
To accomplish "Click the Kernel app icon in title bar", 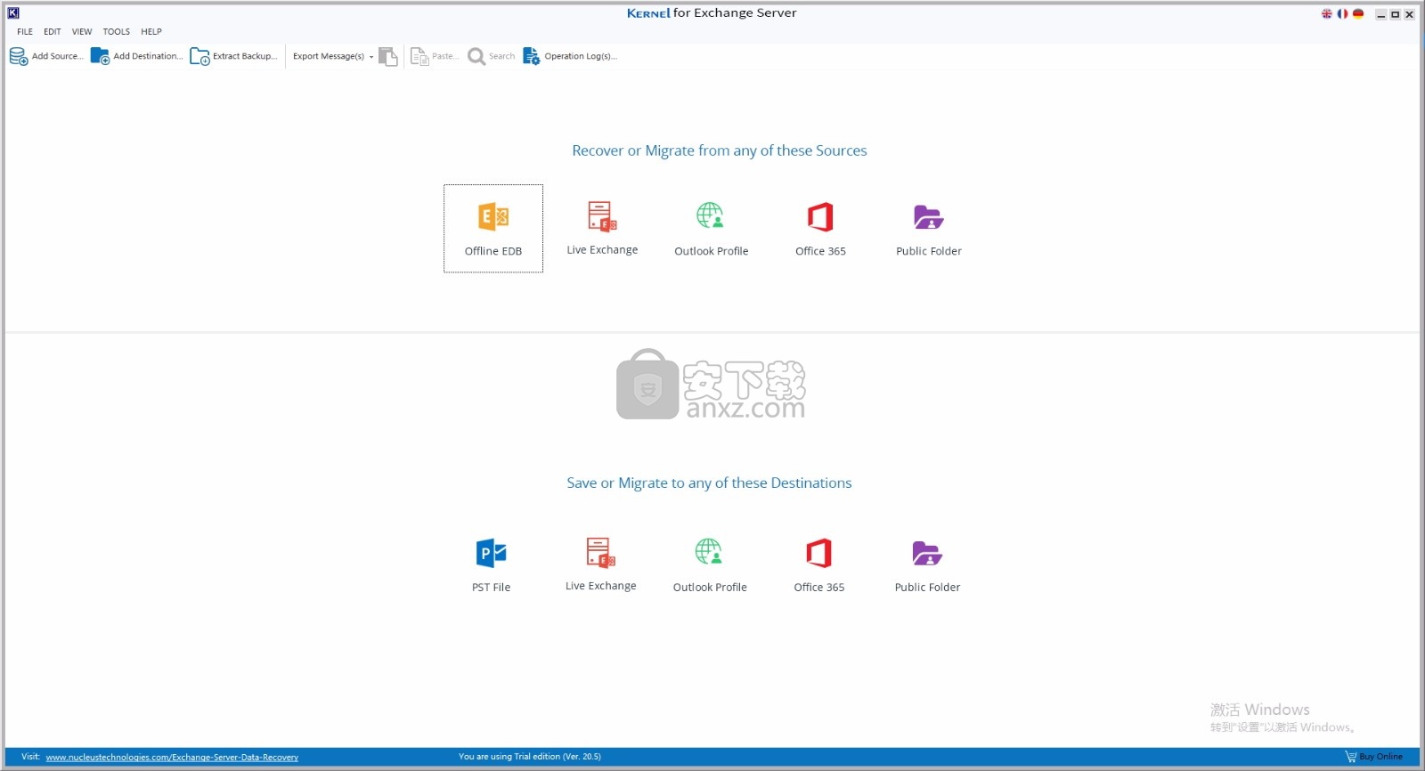I will 13,12.
